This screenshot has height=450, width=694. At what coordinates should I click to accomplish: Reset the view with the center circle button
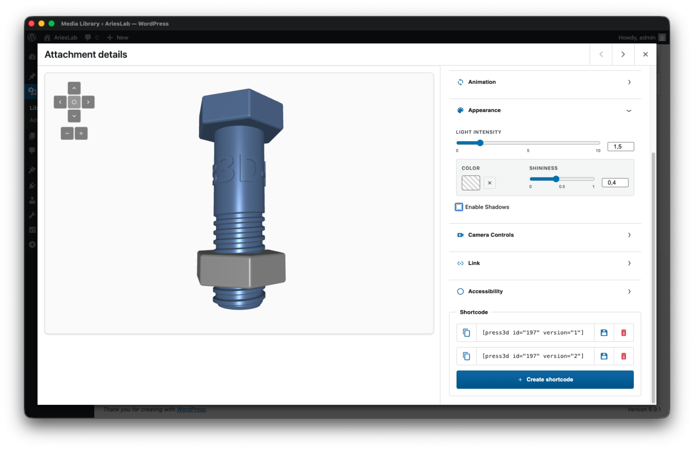74,102
